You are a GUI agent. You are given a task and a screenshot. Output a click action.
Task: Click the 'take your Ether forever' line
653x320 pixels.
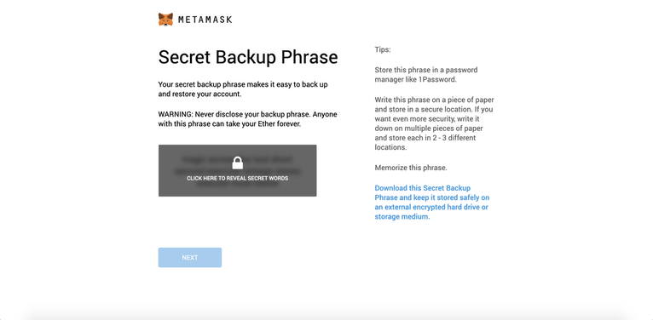229,124
